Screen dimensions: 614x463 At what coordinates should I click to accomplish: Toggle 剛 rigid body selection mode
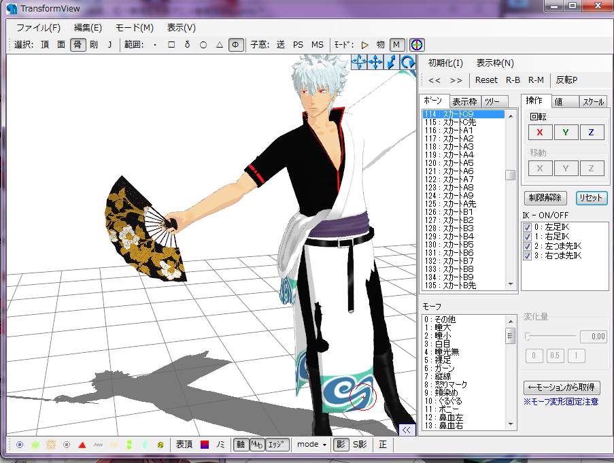94,45
